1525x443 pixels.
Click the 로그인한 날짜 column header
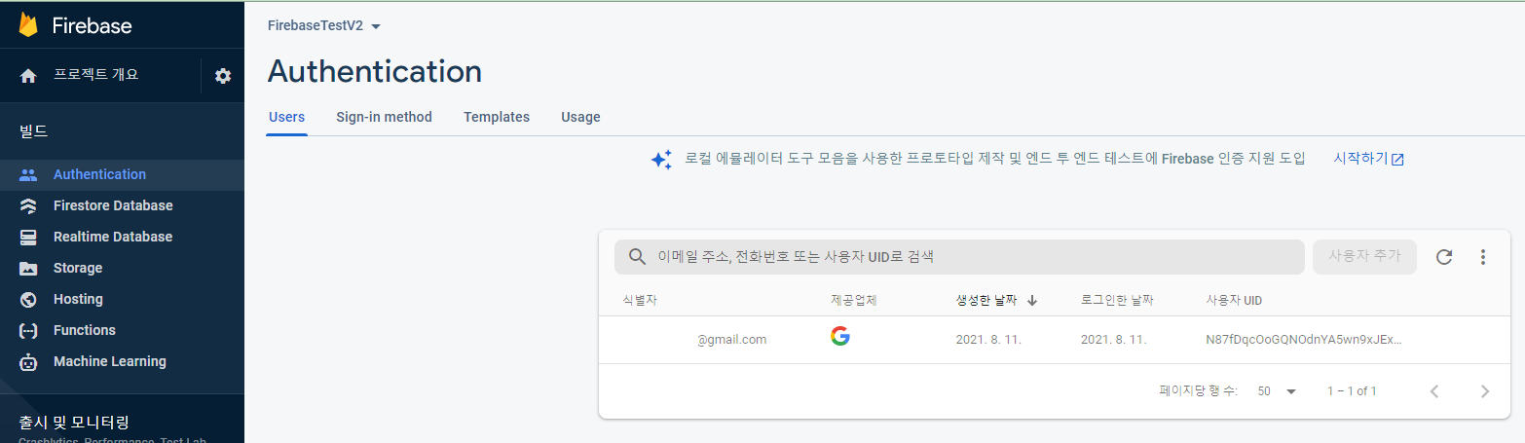coord(1118,301)
